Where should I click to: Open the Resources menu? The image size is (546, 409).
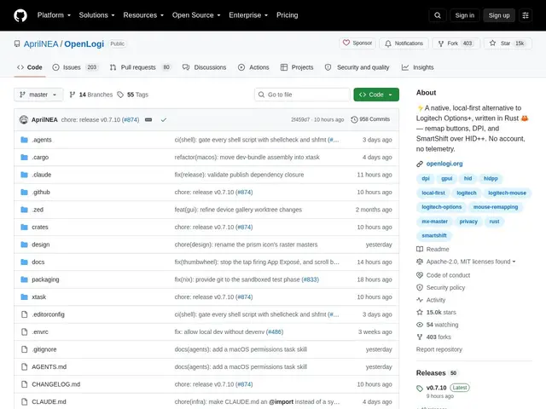143,15
